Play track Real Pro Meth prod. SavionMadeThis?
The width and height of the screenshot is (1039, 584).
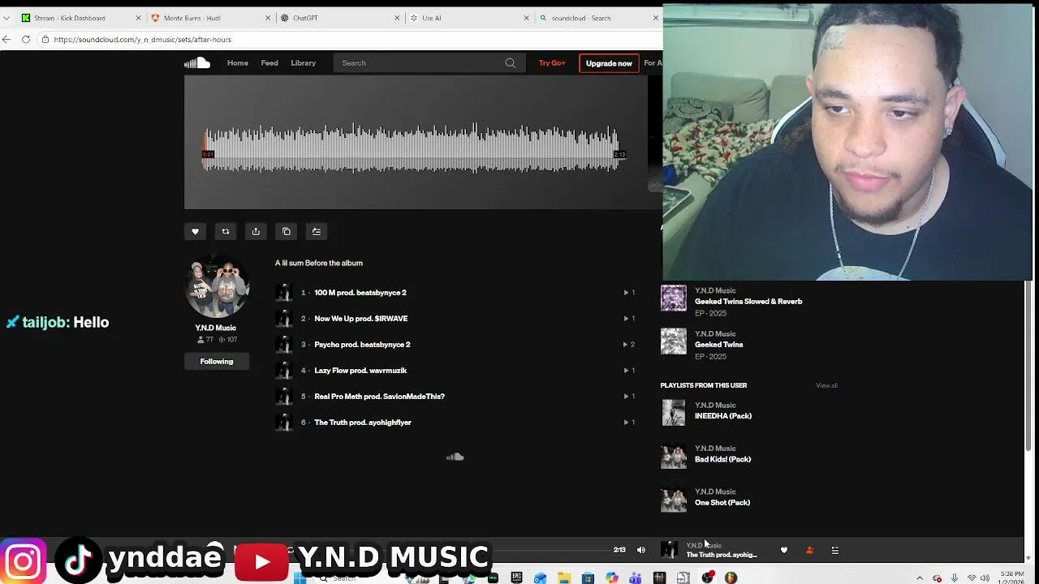(x=379, y=397)
